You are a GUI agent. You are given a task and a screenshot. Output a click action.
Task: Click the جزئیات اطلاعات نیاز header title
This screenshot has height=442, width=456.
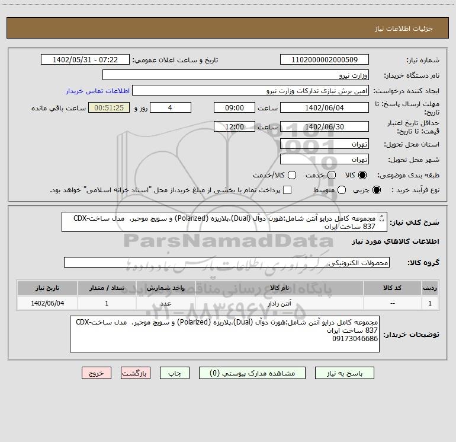[x=403, y=28]
